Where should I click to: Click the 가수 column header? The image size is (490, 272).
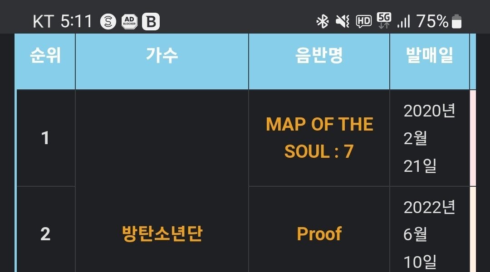coord(162,56)
